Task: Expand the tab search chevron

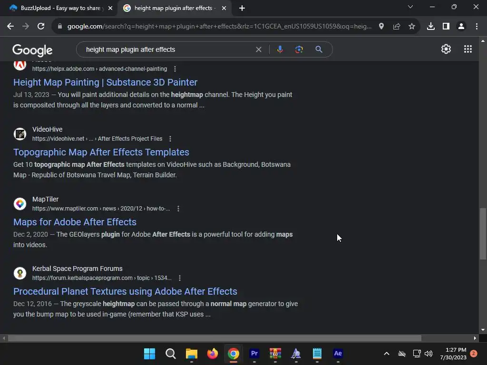Action: pos(410,7)
